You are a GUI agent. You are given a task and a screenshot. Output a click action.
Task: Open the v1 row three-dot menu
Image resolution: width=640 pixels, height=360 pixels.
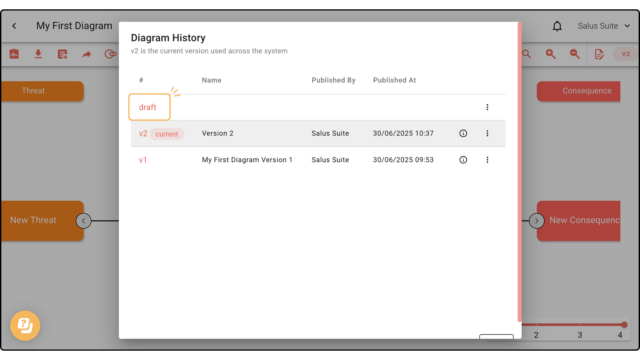487,160
